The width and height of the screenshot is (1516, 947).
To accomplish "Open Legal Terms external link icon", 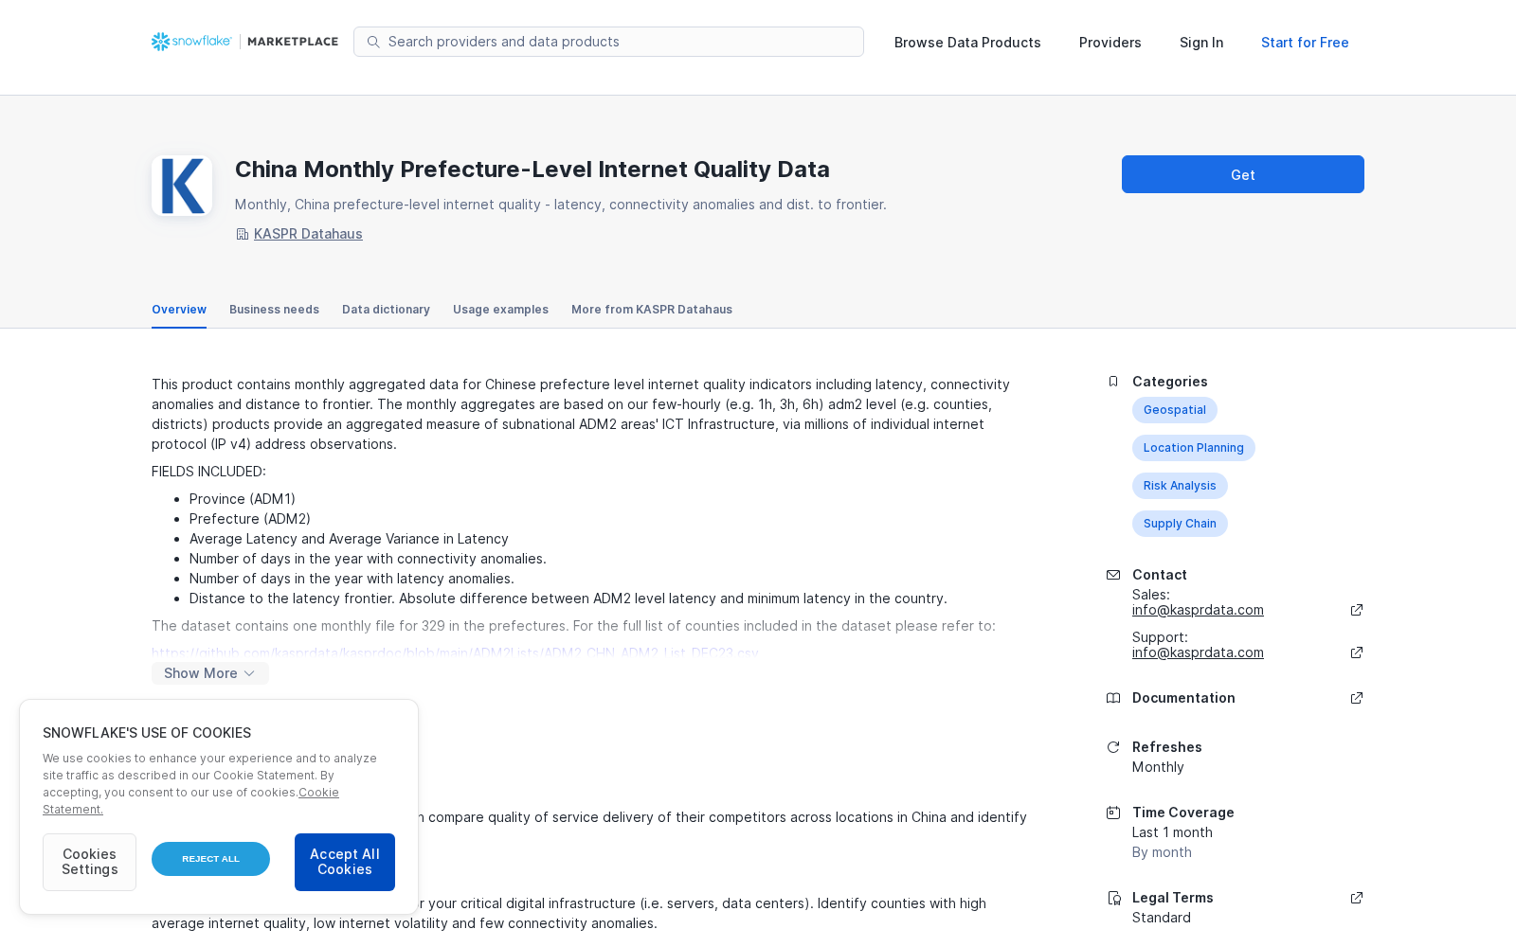I will (1357, 898).
